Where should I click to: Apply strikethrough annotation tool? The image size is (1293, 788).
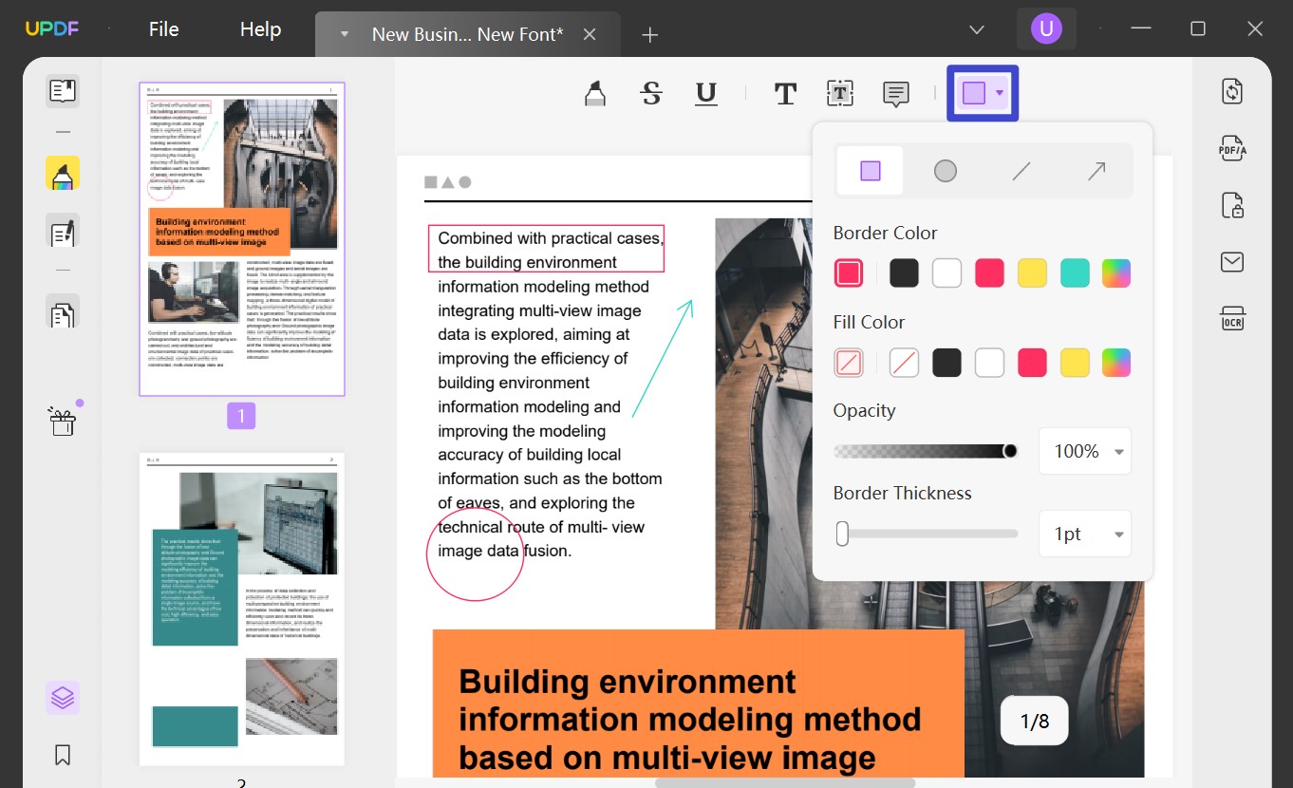click(651, 92)
